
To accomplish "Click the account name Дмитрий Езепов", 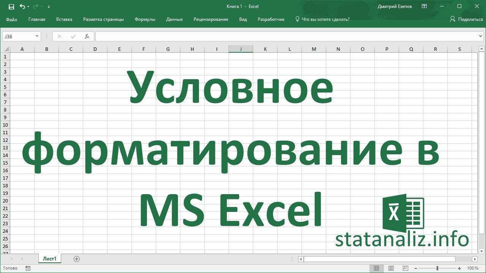I will click(x=394, y=6).
